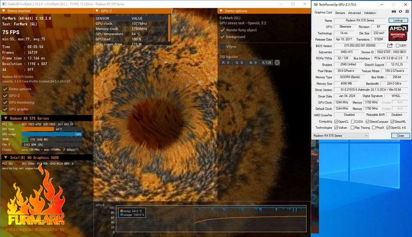Toggle GPU graphs checkbox
Viewport: 412px width, 237px height.
[5, 109]
